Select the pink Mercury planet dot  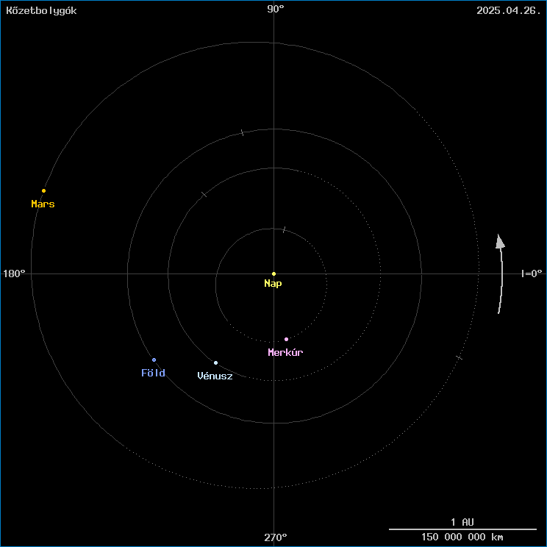[x=286, y=339]
